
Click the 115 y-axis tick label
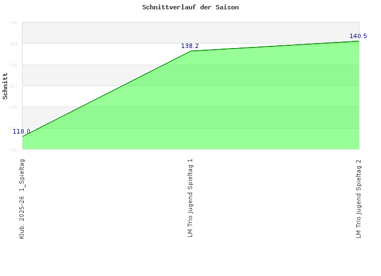pyautogui.click(x=13, y=149)
